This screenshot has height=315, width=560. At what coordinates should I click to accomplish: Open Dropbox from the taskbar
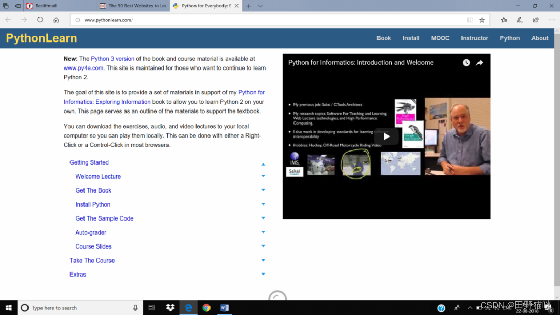pyautogui.click(x=170, y=308)
